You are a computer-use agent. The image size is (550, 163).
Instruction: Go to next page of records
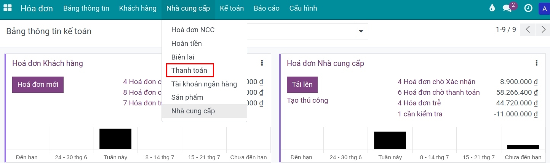coord(543,30)
